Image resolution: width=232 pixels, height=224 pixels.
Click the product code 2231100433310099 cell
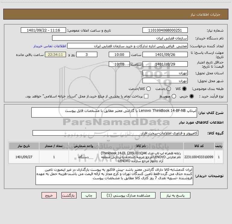pos(199,157)
